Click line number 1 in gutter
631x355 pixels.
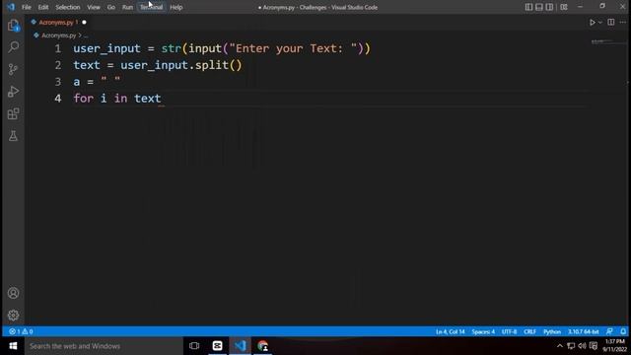click(x=58, y=48)
